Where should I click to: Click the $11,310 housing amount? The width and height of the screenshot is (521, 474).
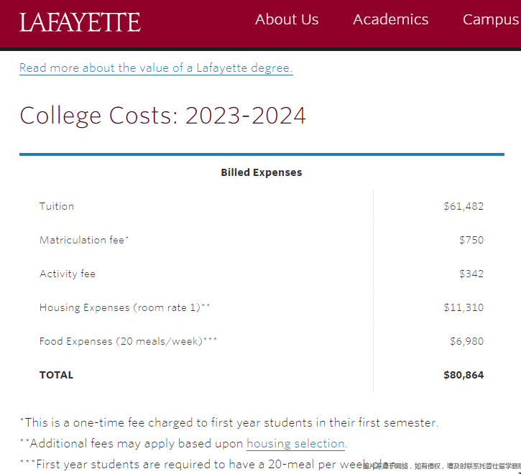click(x=464, y=307)
